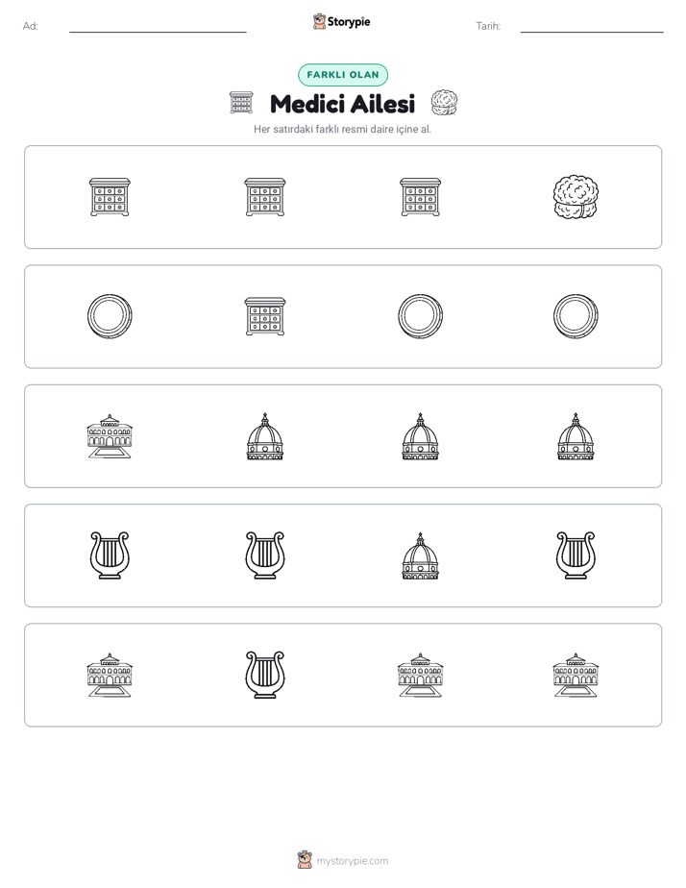Open the mystorypie.com footer link

pyautogui.click(x=352, y=861)
